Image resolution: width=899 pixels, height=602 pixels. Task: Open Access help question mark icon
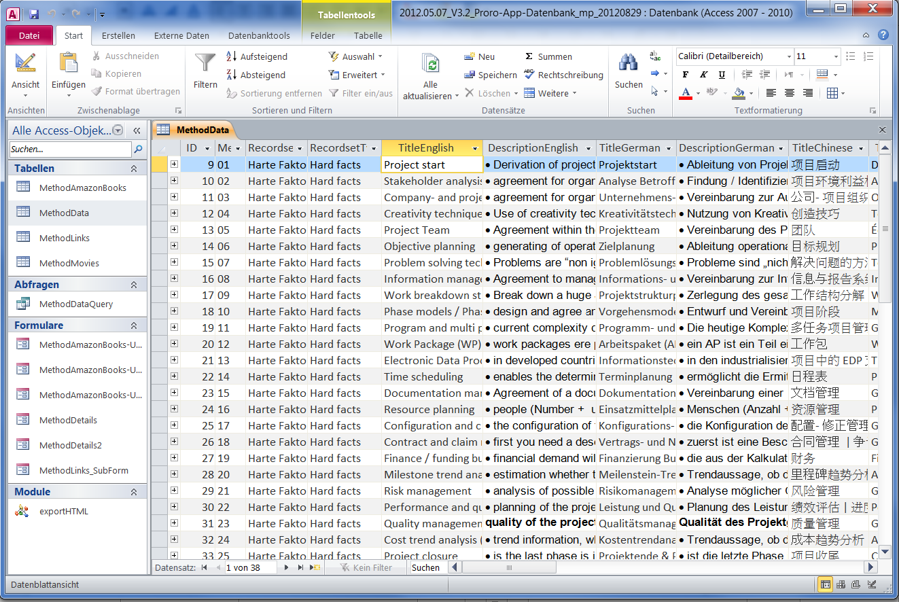(x=883, y=35)
